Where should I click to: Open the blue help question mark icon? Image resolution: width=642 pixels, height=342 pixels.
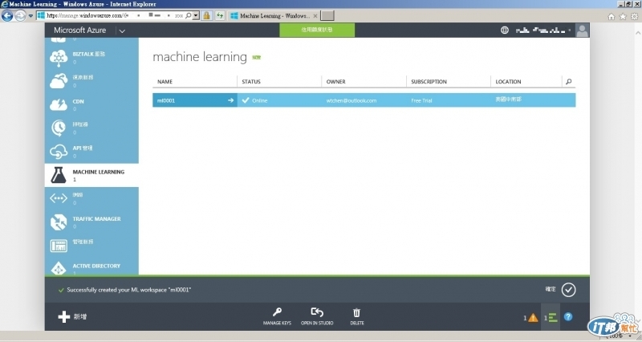click(568, 316)
